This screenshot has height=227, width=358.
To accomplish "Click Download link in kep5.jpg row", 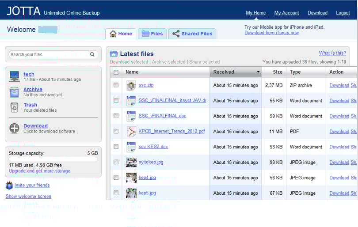I will (x=339, y=193).
